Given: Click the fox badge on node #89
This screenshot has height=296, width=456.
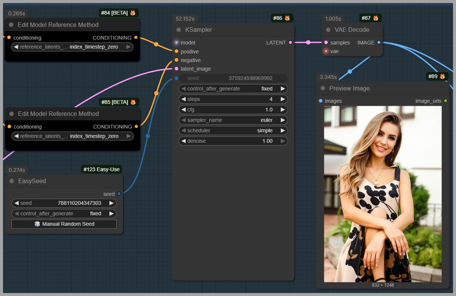Looking at the screenshot, I should [442, 76].
